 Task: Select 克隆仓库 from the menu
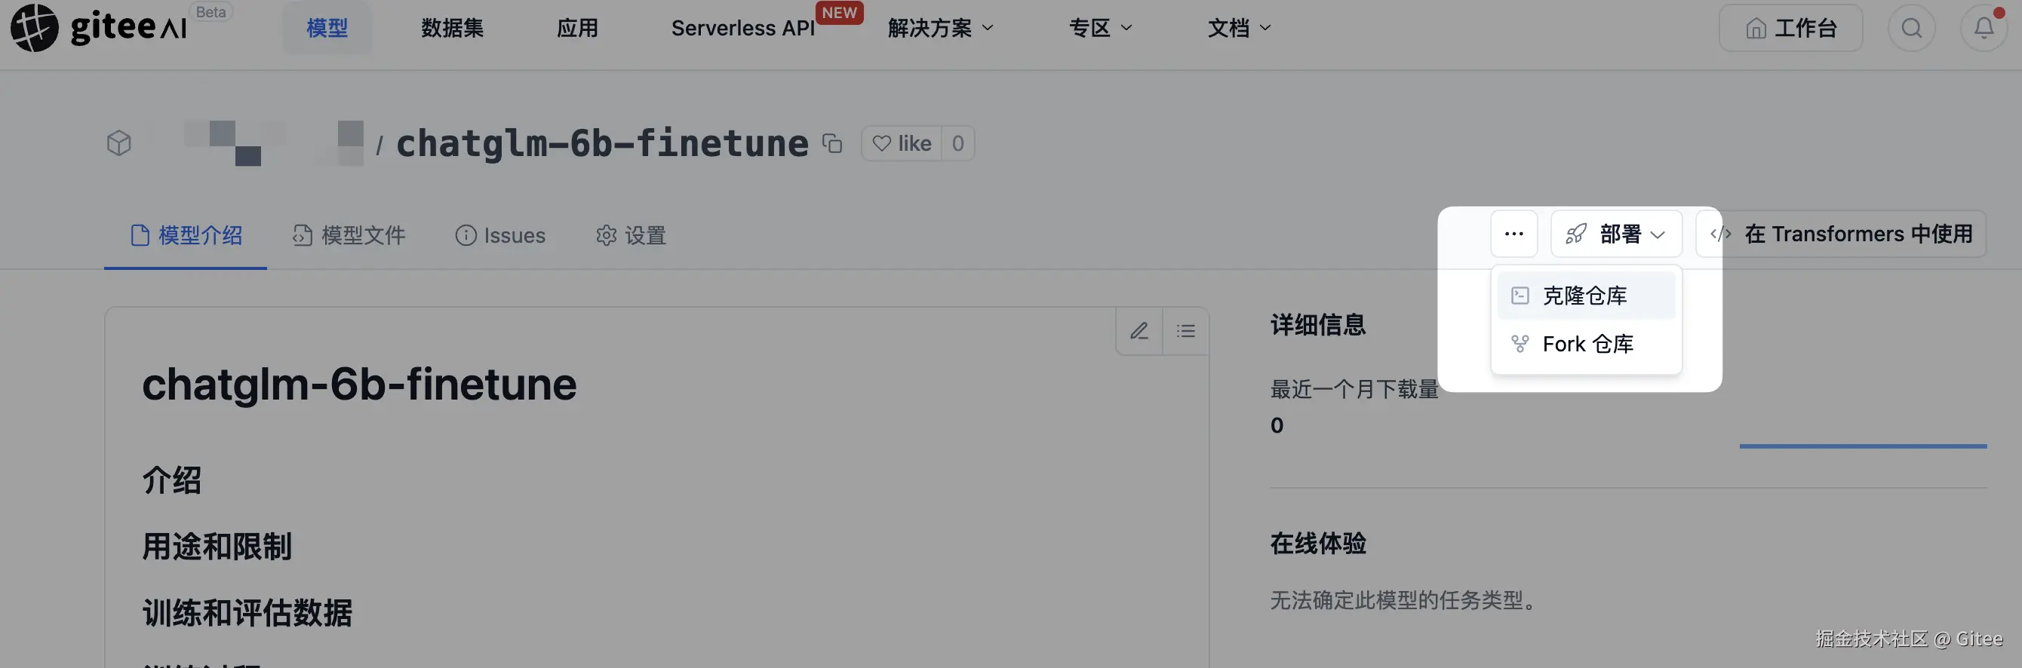pyautogui.click(x=1586, y=296)
